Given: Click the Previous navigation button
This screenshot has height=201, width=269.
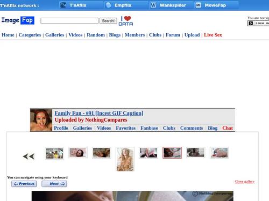Looking at the screenshot, I should click(x=24, y=184).
